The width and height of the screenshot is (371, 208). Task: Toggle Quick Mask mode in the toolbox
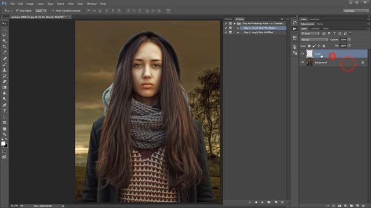point(4,151)
